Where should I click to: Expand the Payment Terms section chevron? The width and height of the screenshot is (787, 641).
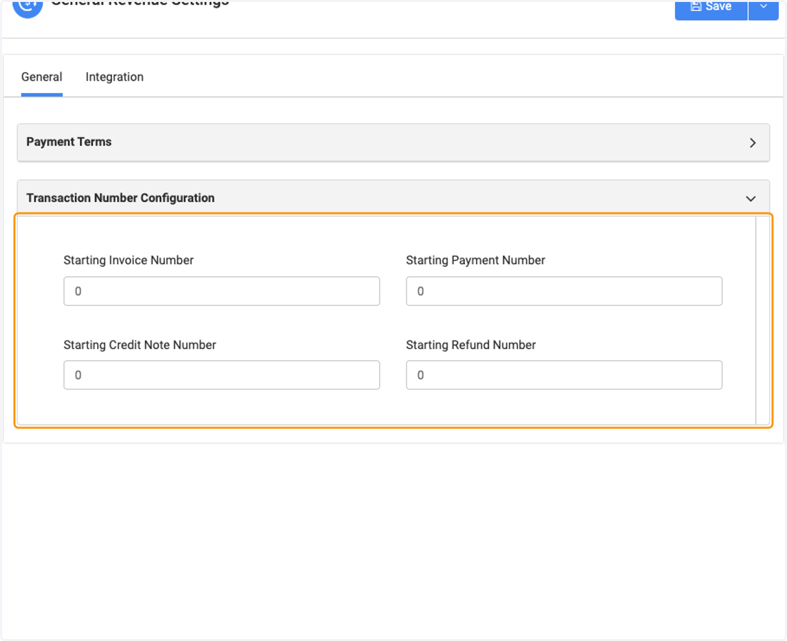[x=753, y=142]
